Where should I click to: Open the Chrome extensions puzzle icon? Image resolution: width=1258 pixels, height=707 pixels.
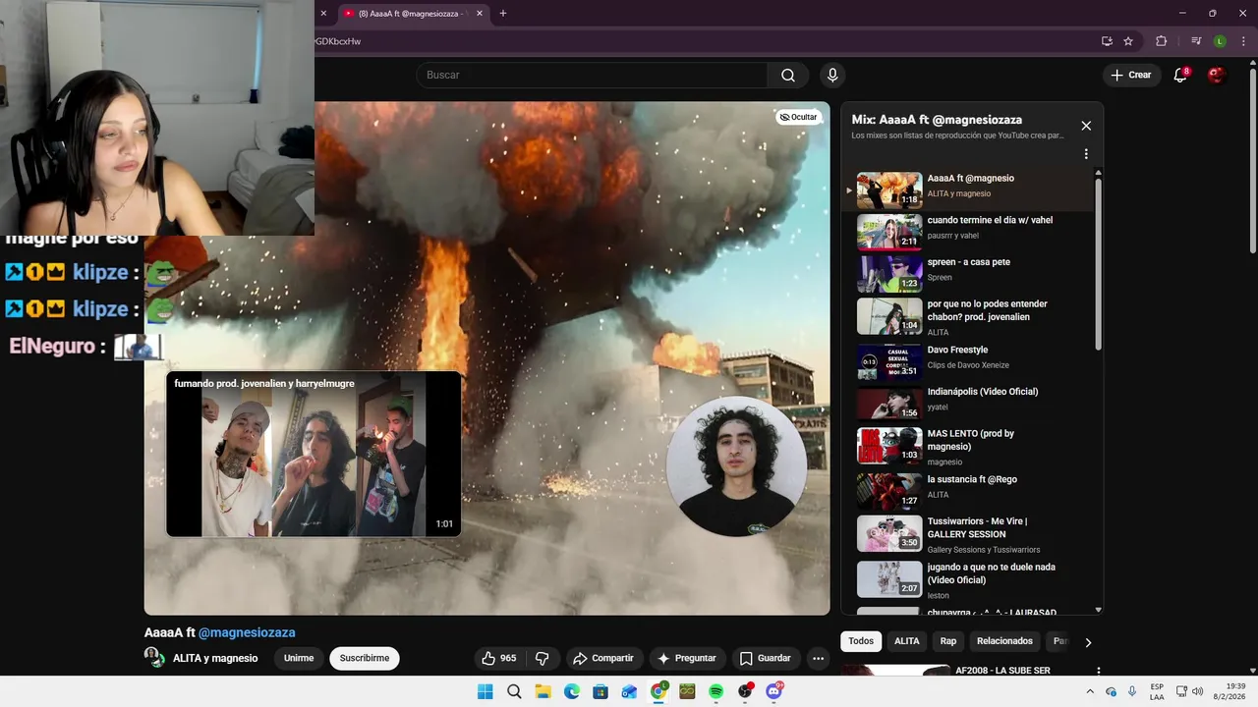[1161, 41]
